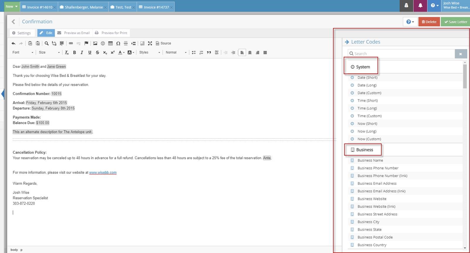Click the Letter Codes search field
This screenshot has height=253, width=470.
(x=402, y=54)
